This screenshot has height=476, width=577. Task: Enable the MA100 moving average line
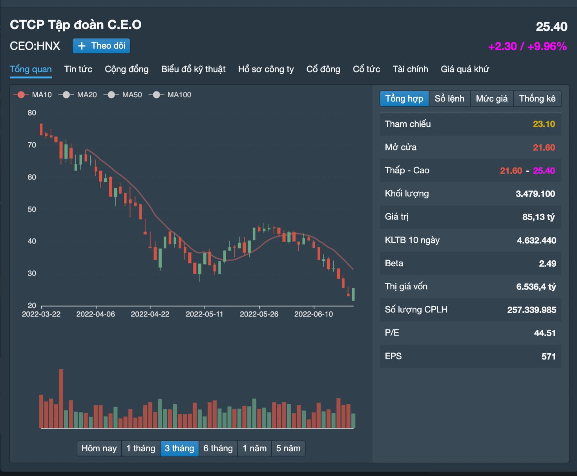(x=170, y=94)
